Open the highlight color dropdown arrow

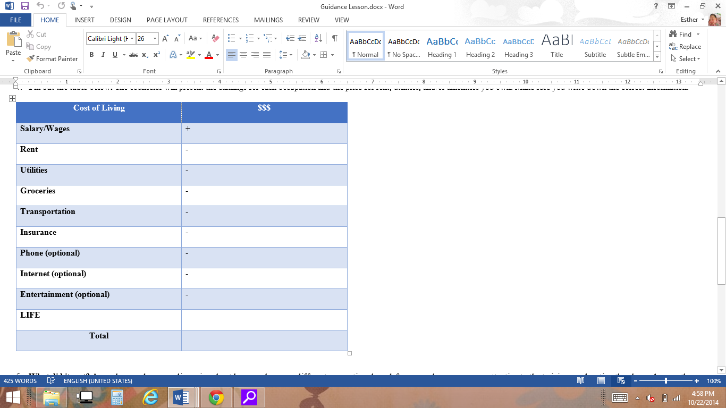[199, 55]
